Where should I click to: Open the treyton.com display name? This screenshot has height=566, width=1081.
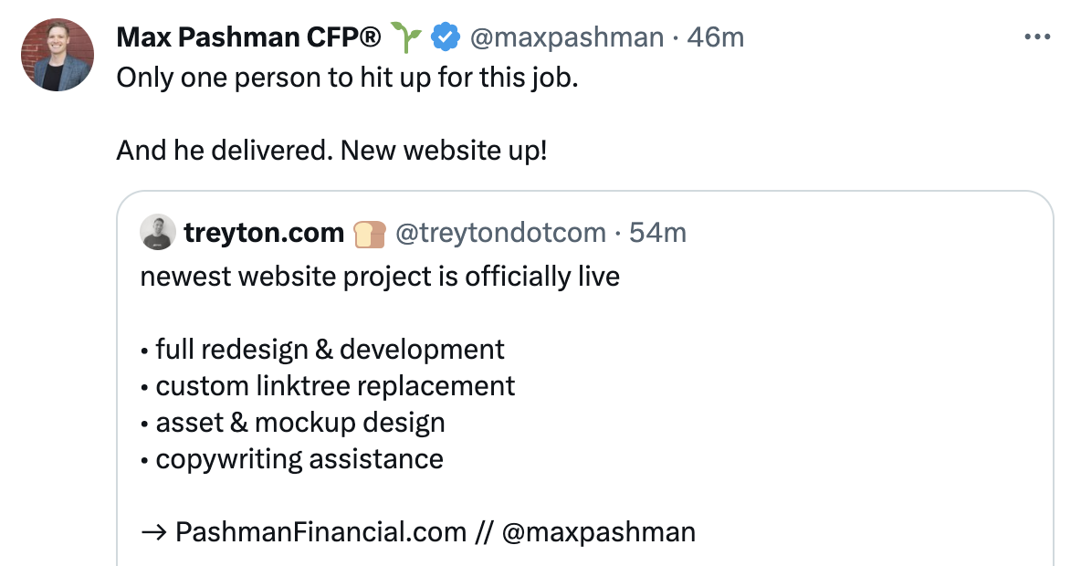[264, 234]
